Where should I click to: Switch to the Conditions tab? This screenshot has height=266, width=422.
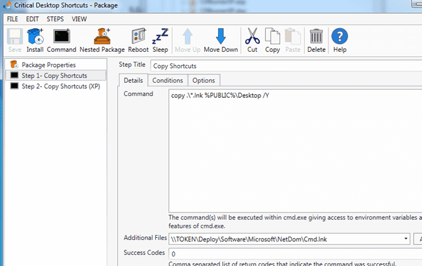(168, 80)
